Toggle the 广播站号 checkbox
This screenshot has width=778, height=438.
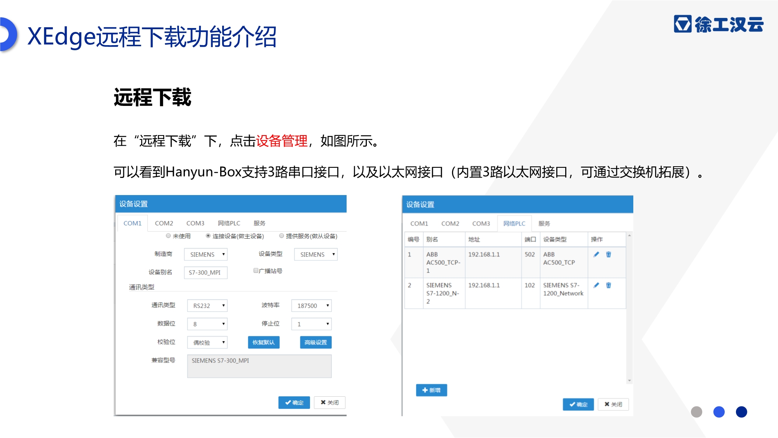click(256, 270)
